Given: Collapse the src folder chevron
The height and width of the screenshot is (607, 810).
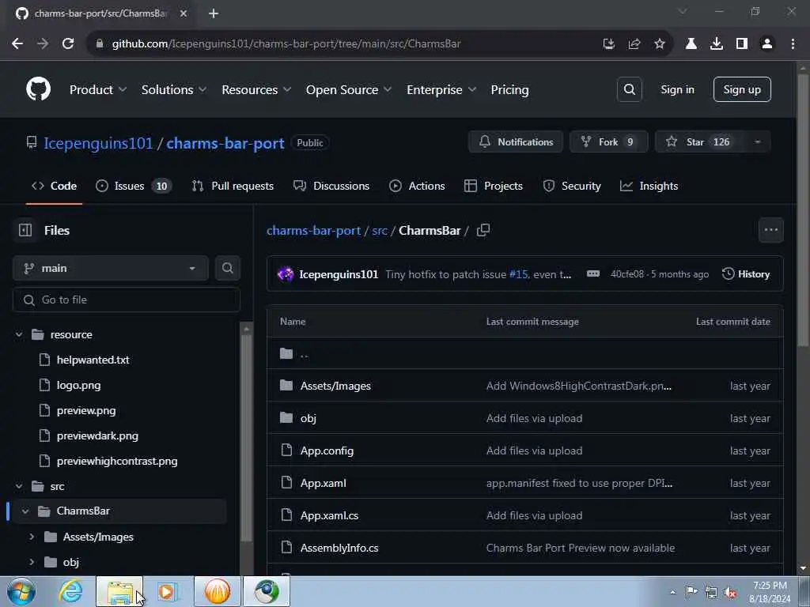Looking at the screenshot, I should click(19, 486).
